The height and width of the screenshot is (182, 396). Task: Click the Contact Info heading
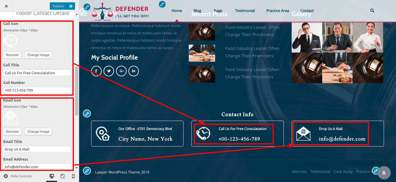click(237, 114)
